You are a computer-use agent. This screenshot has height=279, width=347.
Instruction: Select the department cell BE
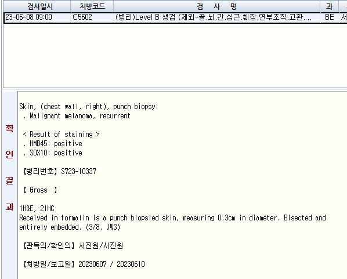coord(329,17)
